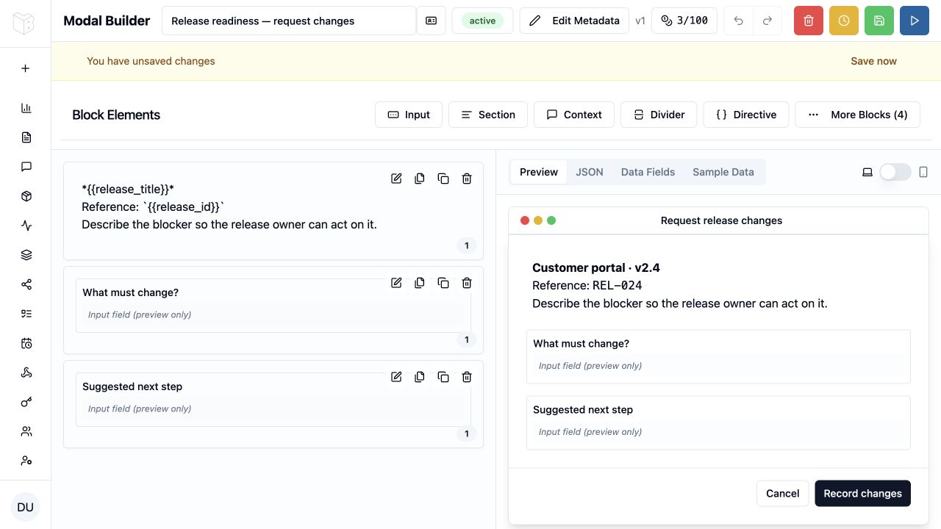Add a Section block
Image resolution: width=941 pixels, height=529 pixels.
click(488, 115)
